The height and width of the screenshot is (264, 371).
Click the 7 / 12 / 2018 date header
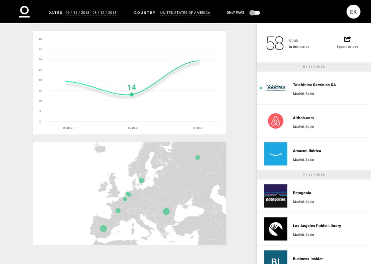314,175
